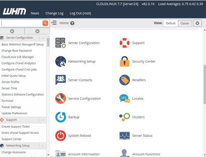Open the Service Configuration wrench icon

pos(61,98)
